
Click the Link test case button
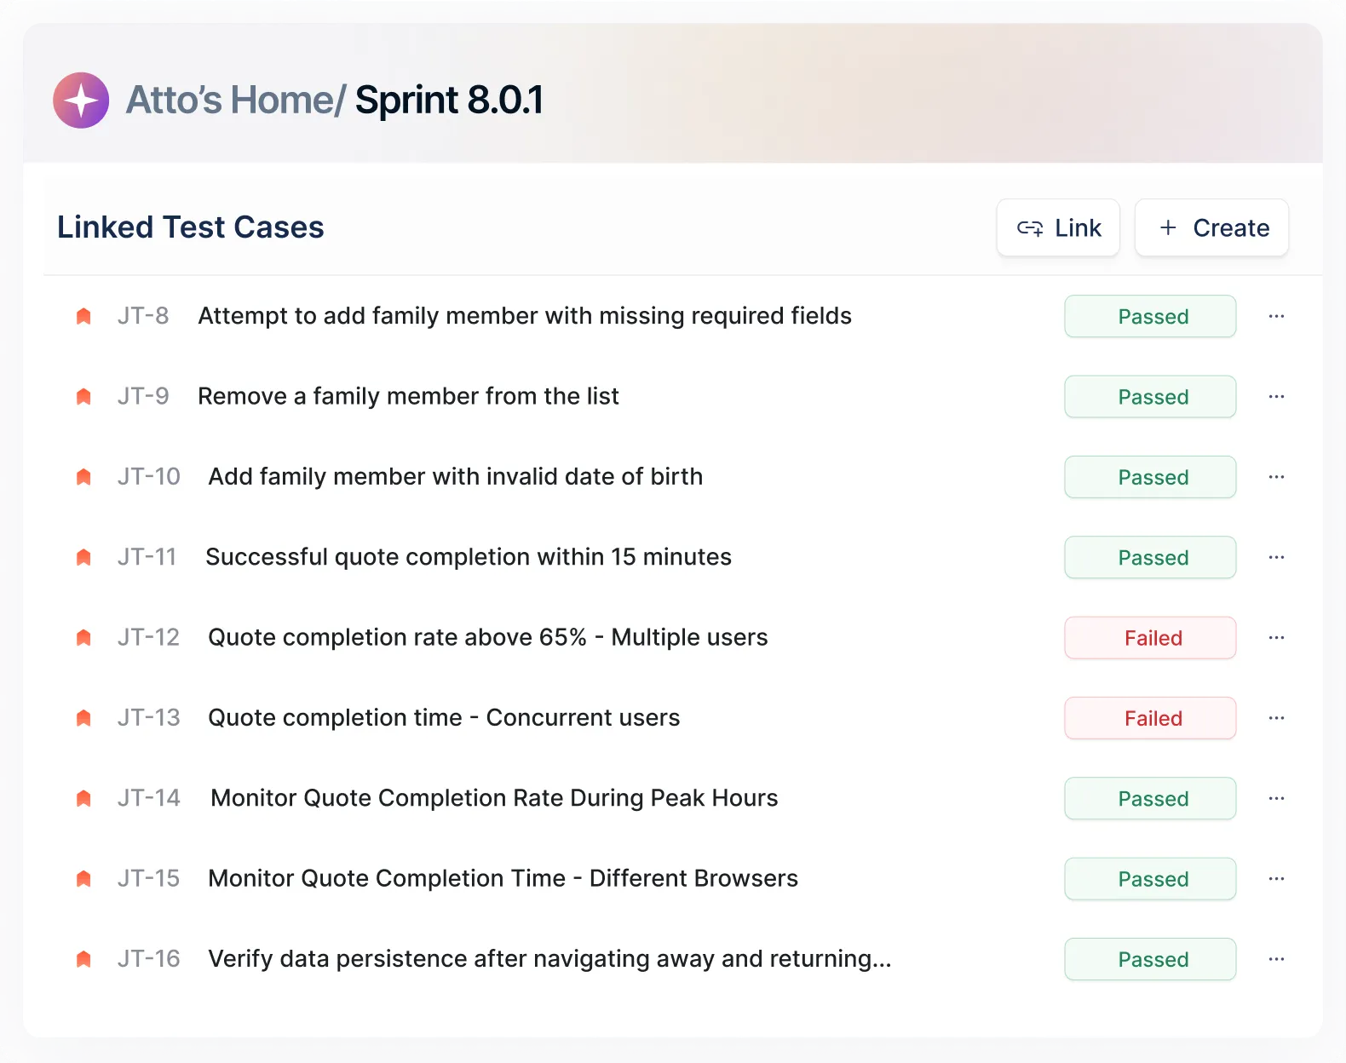pyautogui.click(x=1058, y=228)
